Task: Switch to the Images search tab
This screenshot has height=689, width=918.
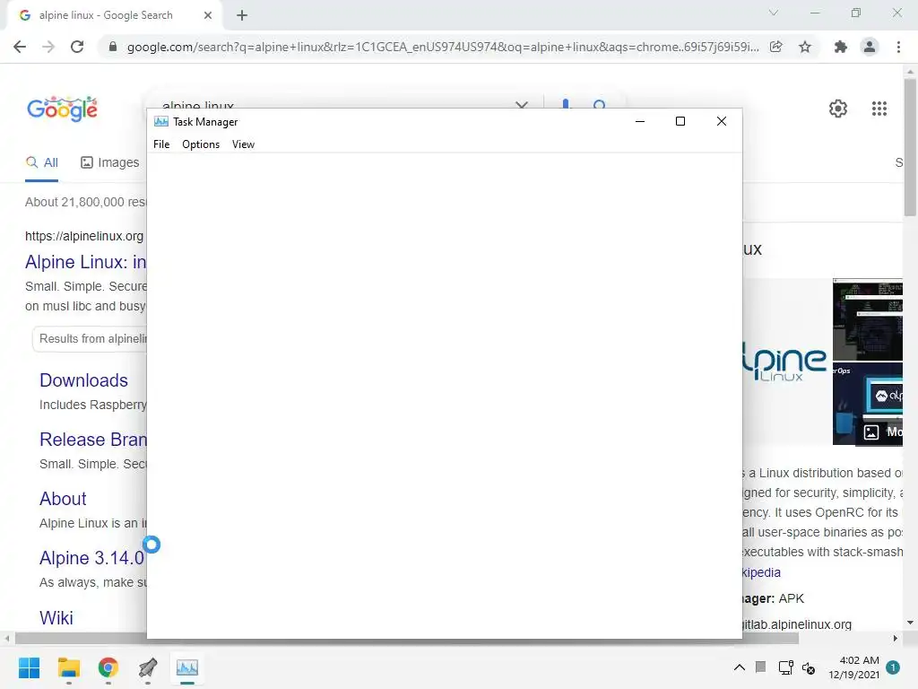Action: [110, 162]
